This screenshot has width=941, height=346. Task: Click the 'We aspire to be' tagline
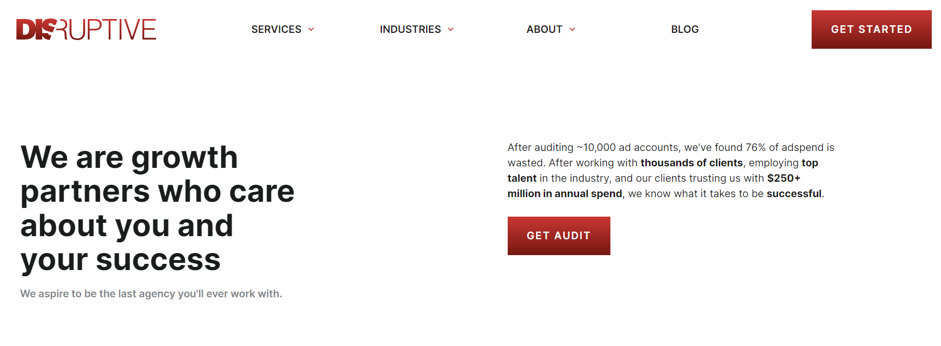(151, 294)
